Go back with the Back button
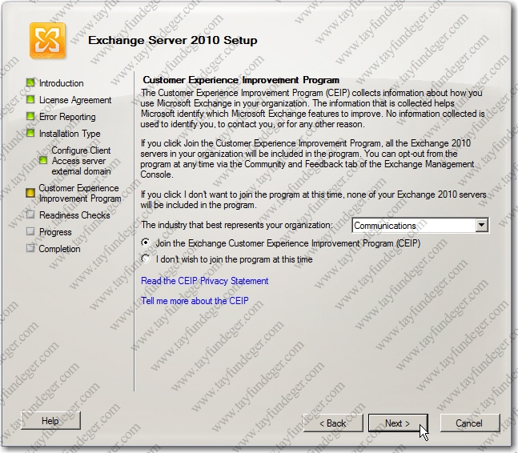This screenshot has width=518, height=453. (x=333, y=423)
